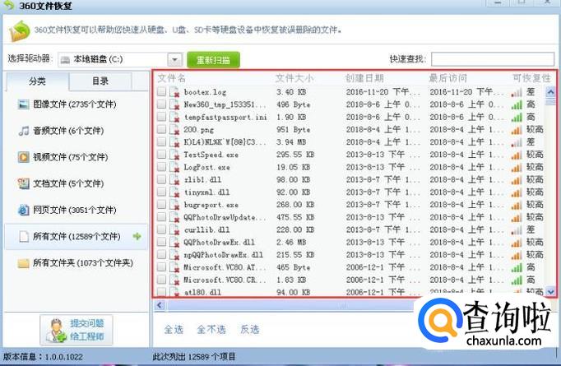Image resolution: width=561 pixels, height=366 pixels.
Task: Click the 200.png deleted file icon
Action: click(174, 130)
